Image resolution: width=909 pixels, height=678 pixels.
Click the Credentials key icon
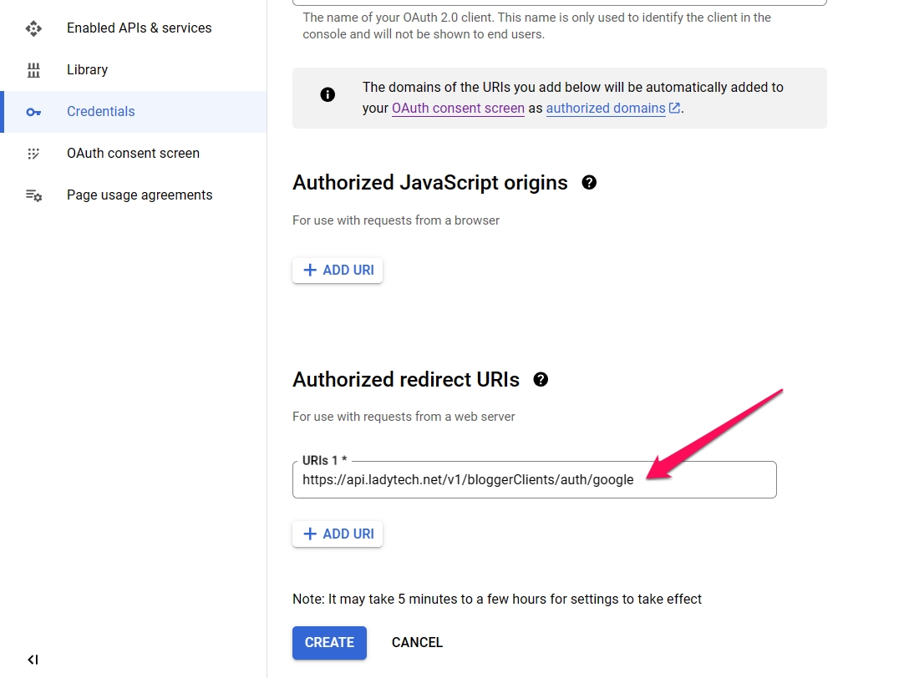33,112
